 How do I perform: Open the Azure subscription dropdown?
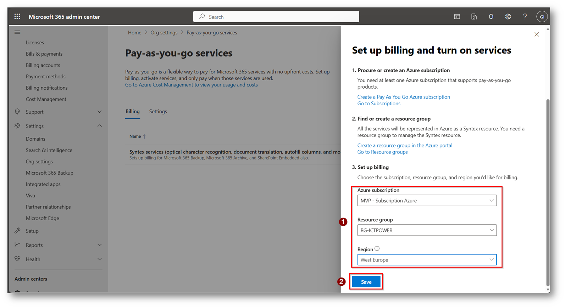click(x=427, y=201)
